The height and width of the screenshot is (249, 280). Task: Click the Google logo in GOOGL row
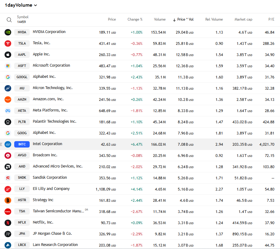(x=8, y=77)
